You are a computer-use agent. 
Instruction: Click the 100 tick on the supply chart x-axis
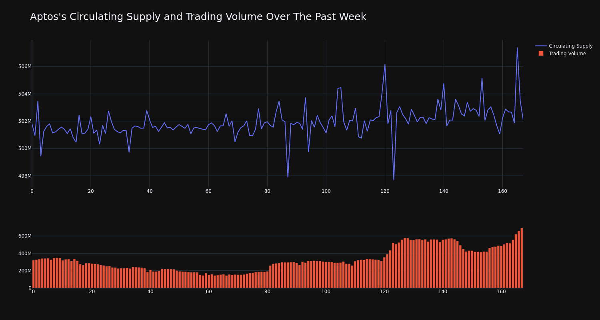point(326,191)
